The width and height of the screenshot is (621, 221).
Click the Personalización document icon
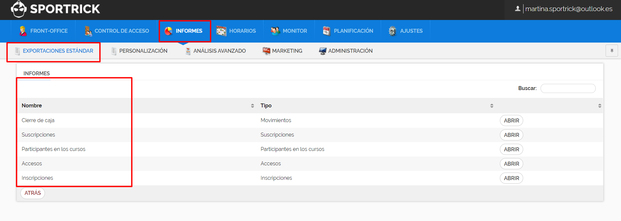(x=114, y=51)
